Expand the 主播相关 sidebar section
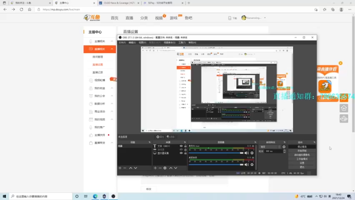The width and height of the screenshot is (355, 200). tap(112, 41)
